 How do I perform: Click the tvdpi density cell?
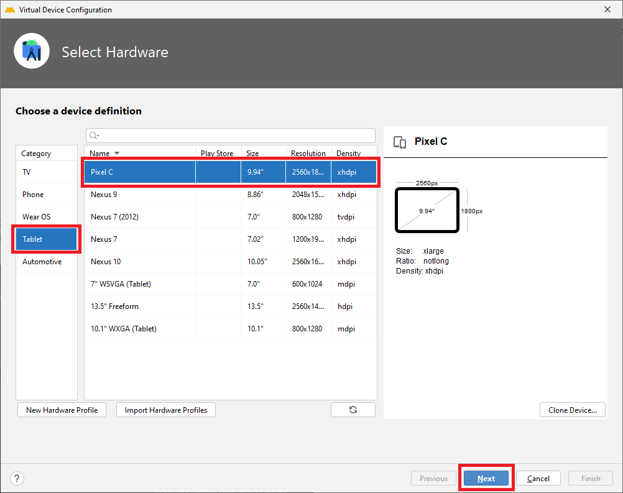(x=354, y=217)
